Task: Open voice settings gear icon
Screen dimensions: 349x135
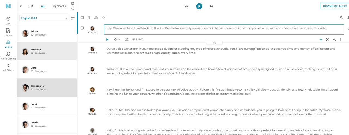Action: (73, 4)
